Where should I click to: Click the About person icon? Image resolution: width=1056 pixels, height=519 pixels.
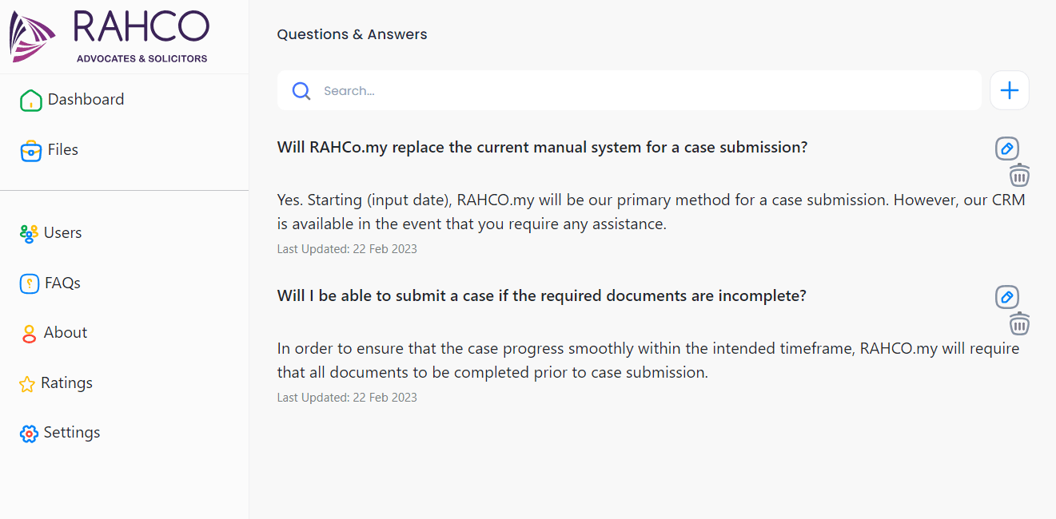click(30, 334)
